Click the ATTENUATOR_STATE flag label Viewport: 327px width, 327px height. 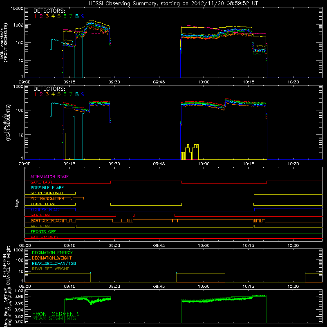point(49,177)
